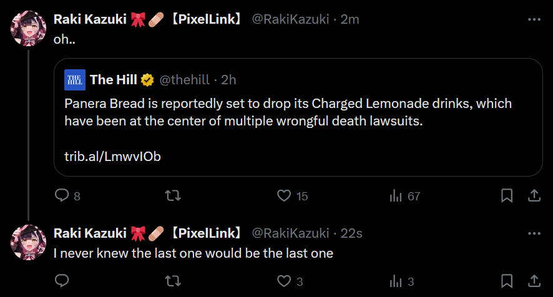Screen dimensions: 553x297
Task: Open more options on the second tweet
Action: pos(534,233)
